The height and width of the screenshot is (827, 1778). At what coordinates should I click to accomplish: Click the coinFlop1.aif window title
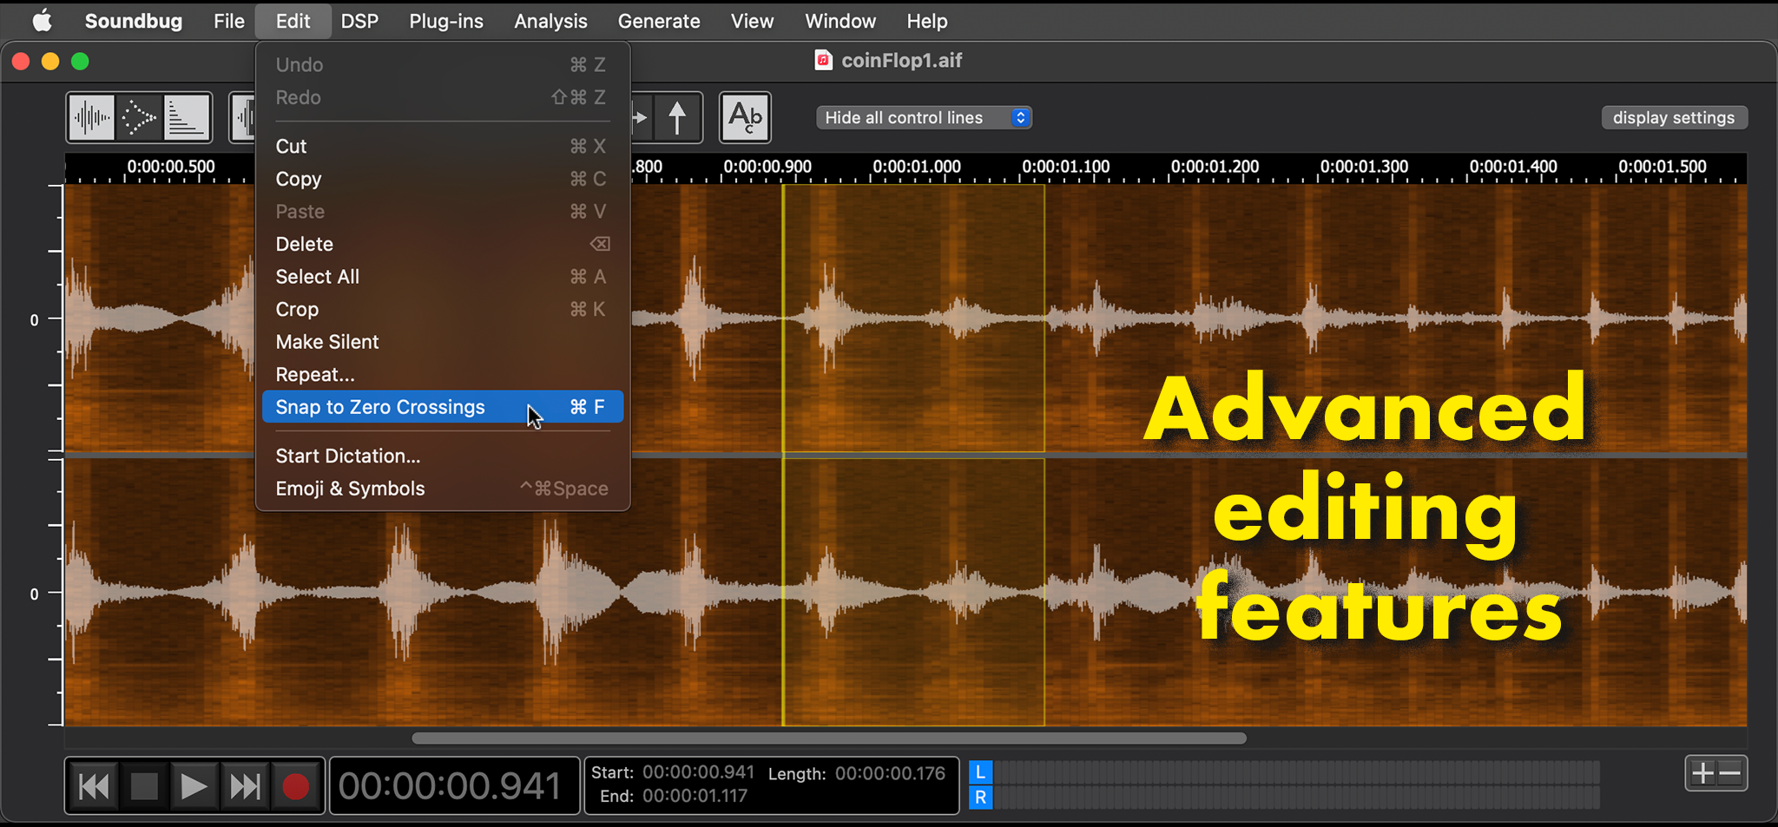pyautogui.click(x=901, y=61)
